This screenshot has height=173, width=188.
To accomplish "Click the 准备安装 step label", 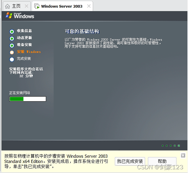I will 24,45.
